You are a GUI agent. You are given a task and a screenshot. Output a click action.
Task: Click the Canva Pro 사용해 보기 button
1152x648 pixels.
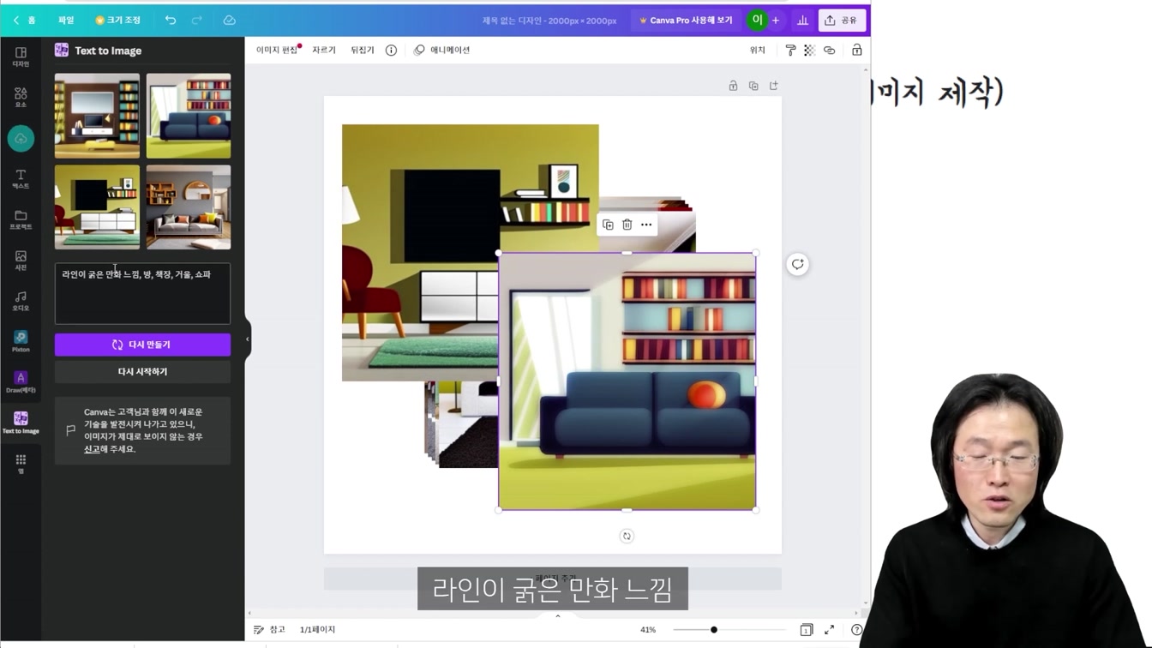click(x=686, y=20)
